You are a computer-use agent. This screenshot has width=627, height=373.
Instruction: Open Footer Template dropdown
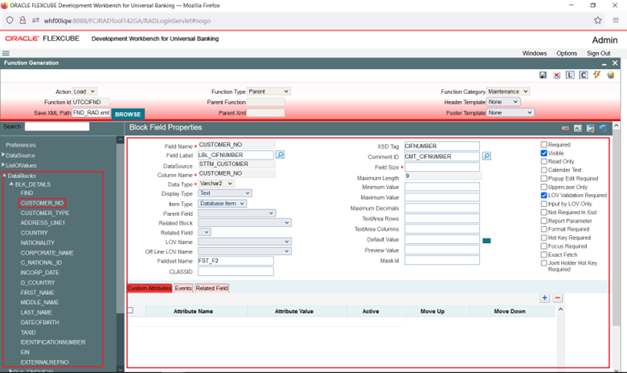coord(510,112)
